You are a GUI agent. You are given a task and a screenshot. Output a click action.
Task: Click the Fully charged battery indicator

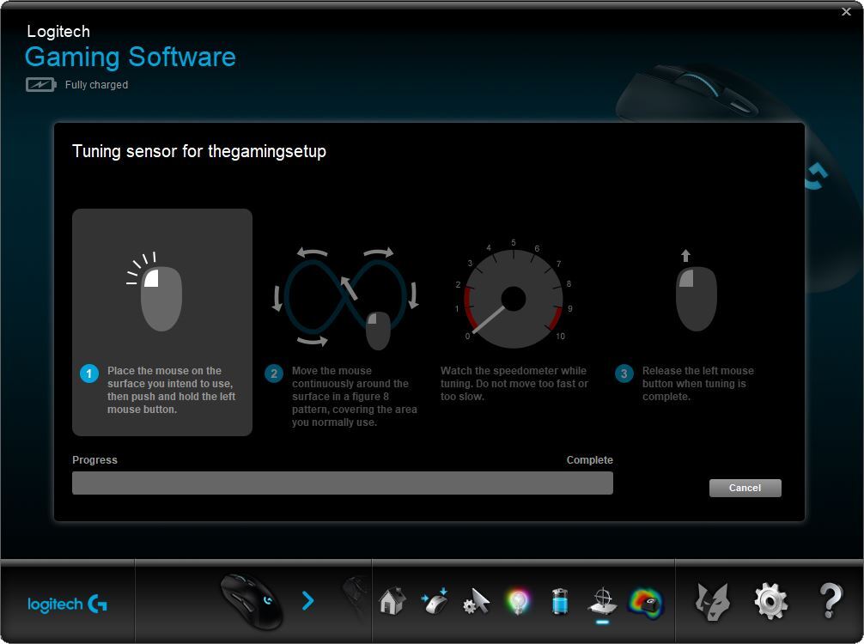click(x=77, y=84)
